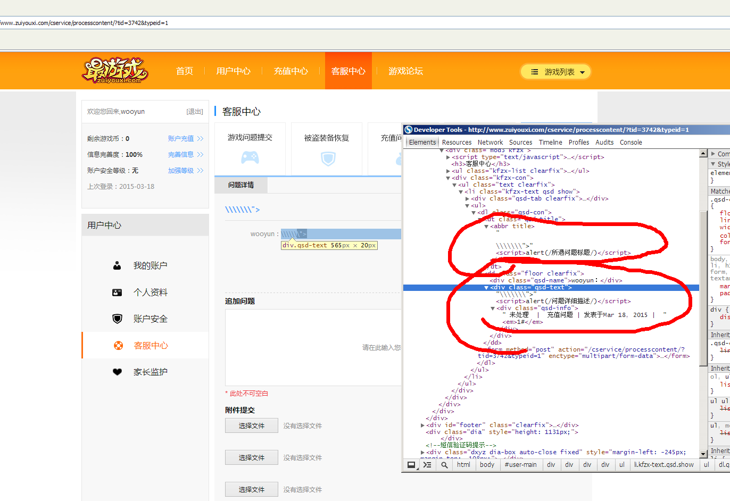
Task: Select the <em>1#</em> row in DOM tree
Action: pos(522,322)
